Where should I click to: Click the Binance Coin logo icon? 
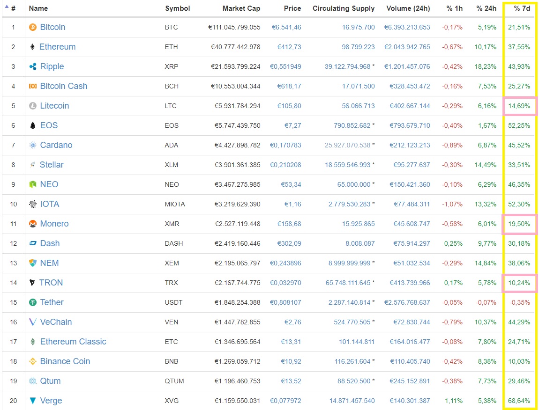click(x=33, y=361)
